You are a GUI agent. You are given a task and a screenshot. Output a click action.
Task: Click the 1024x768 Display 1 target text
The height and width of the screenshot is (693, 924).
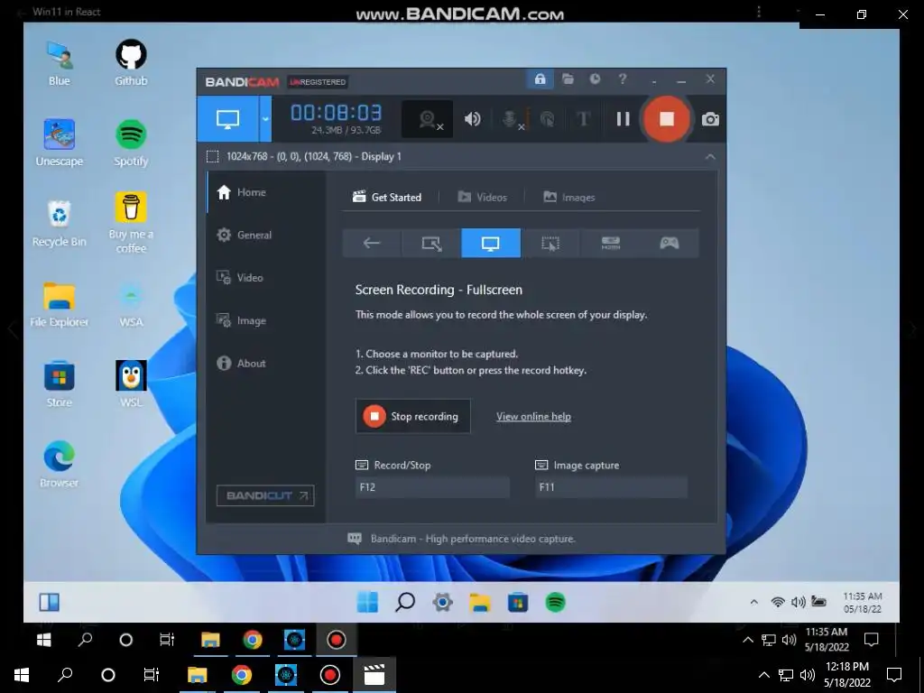pos(313,156)
